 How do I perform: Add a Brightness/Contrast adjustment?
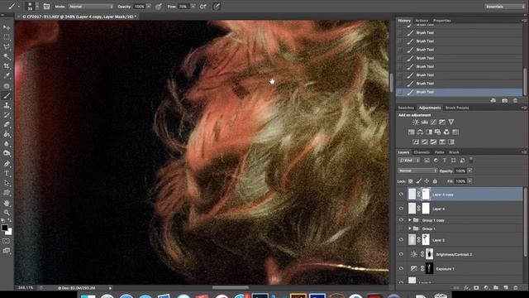click(x=416, y=122)
